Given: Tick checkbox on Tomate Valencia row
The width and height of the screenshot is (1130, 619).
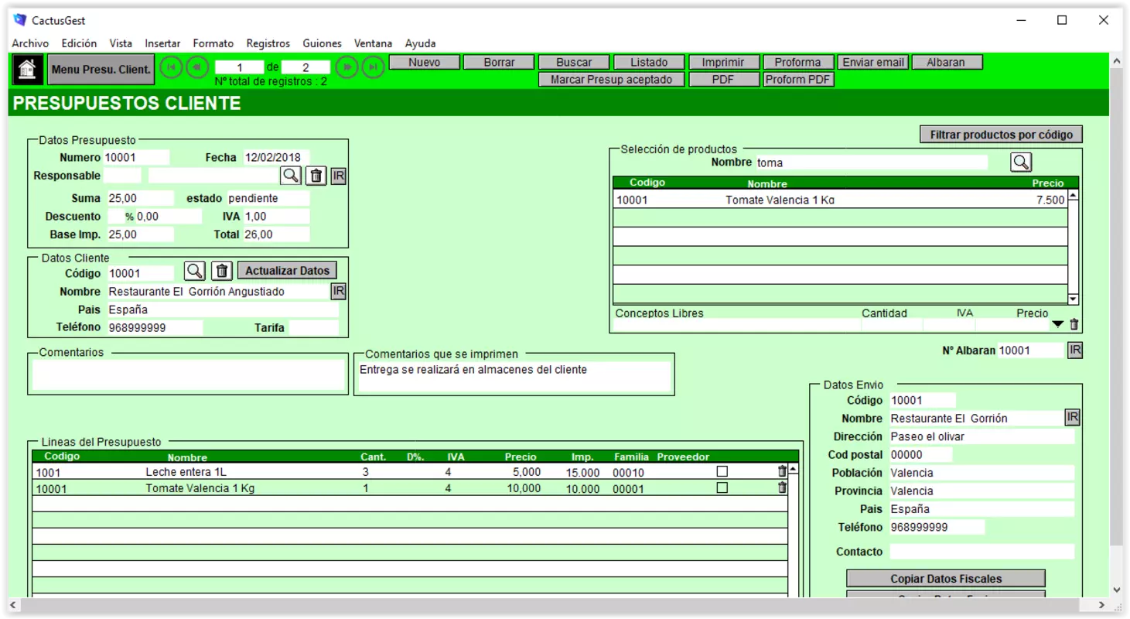Looking at the screenshot, I should coord(722,488).
